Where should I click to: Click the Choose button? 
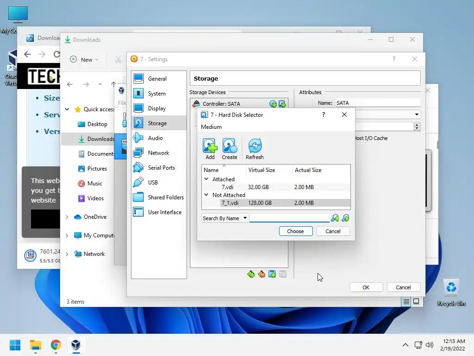(x=296, y=231)
